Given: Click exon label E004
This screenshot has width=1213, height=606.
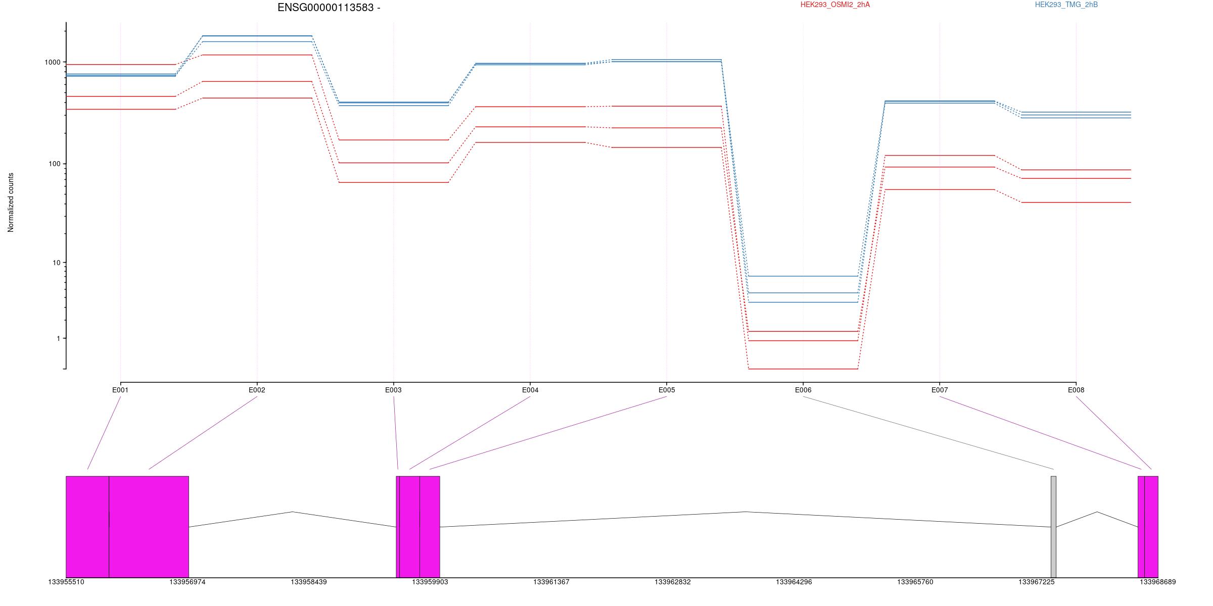Looking at the screenshot, I should [x=530, y=390].
